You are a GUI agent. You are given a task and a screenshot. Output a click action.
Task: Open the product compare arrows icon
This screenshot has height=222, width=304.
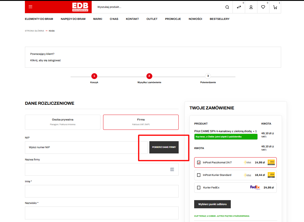tap(239, 7)
